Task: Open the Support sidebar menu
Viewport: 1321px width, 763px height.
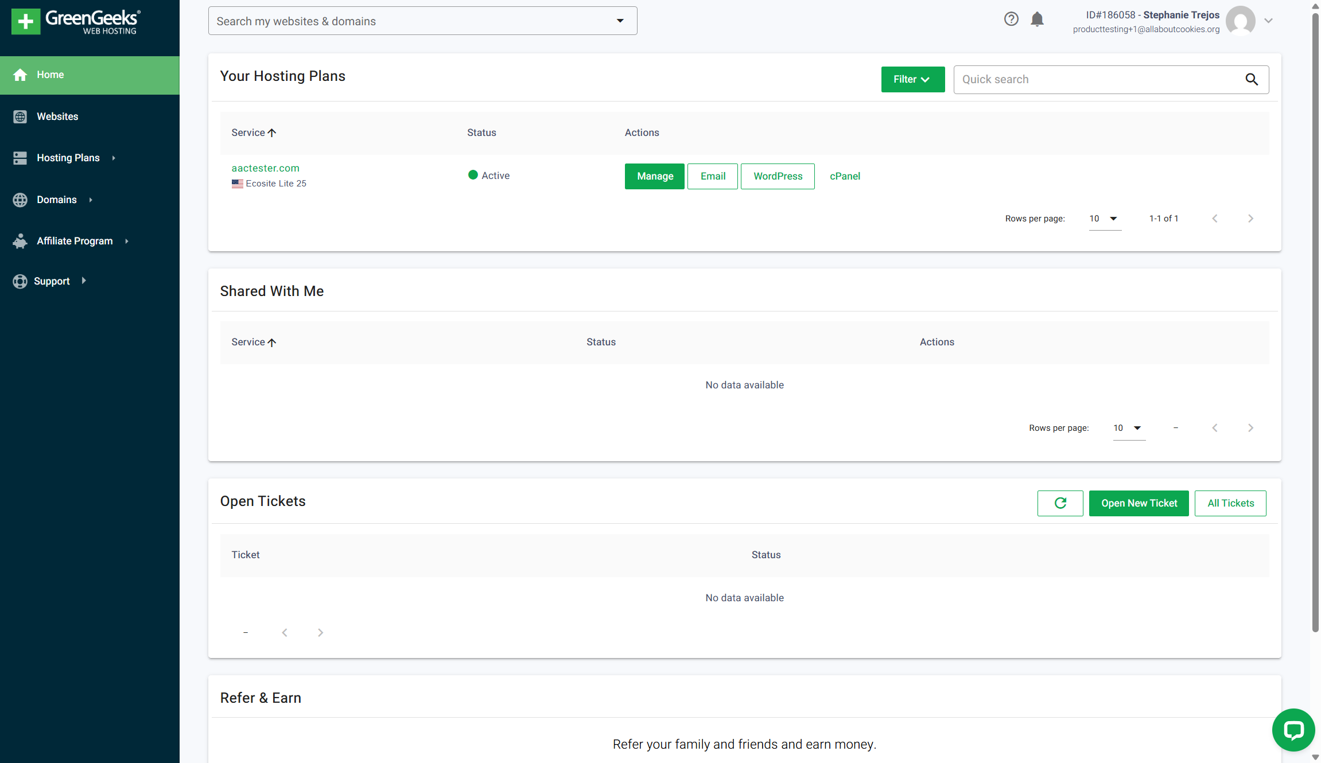Action: pyautogui.click(x=52, y=281)
